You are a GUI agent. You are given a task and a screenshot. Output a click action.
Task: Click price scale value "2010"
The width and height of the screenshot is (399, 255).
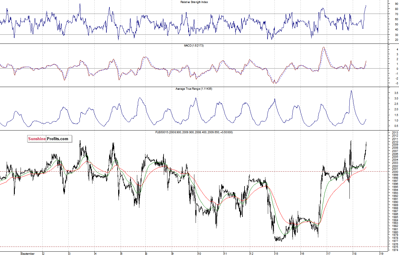pos(395,142)
